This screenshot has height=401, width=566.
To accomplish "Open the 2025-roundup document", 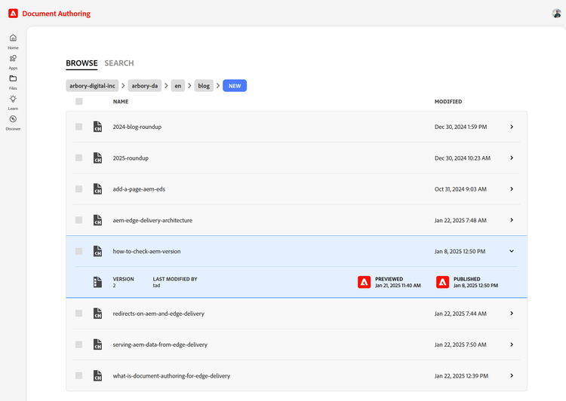I will click(131, 158).
